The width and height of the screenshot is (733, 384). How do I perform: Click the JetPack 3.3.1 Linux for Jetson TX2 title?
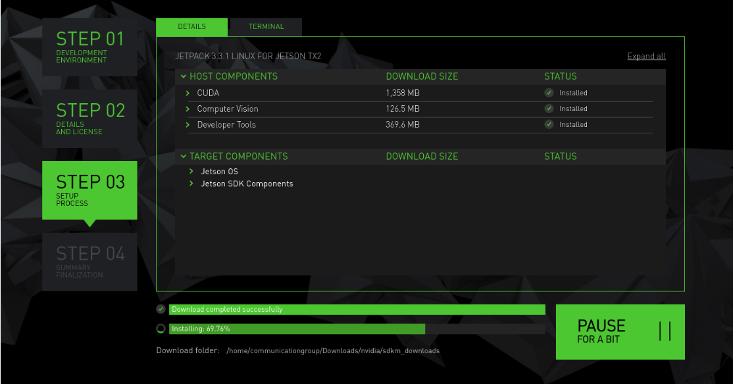tap(248, 56)
